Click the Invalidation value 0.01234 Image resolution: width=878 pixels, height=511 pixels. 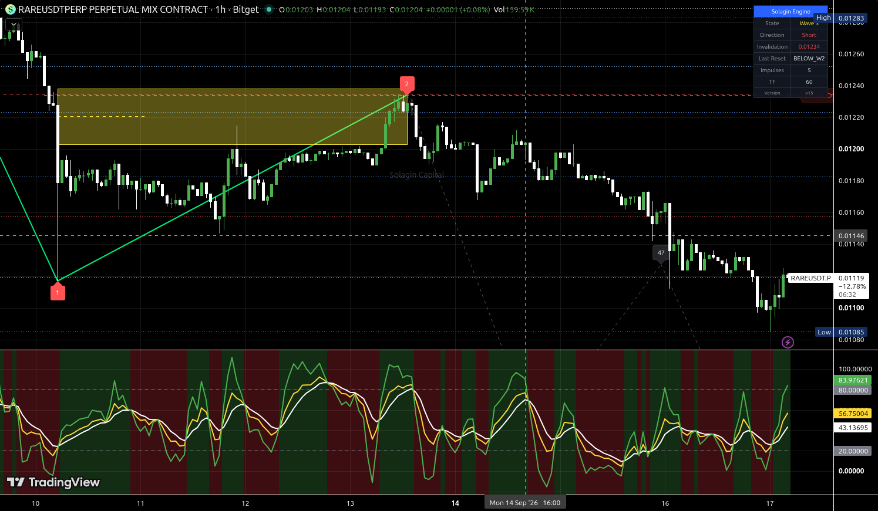pyautogui.click(x=809, y=47)
